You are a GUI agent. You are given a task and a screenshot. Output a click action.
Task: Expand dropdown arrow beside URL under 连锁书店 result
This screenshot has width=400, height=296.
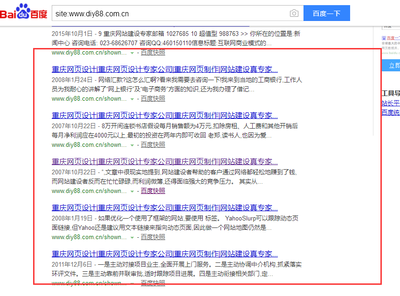tap(132, 145)
